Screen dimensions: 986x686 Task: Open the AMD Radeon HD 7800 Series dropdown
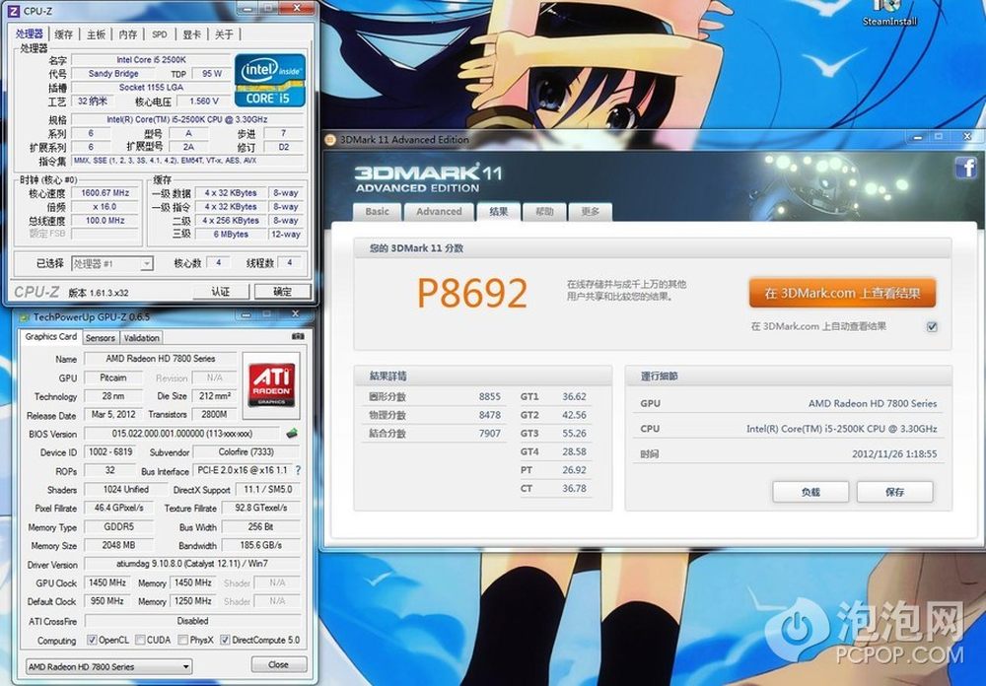(x=109, y=666)
